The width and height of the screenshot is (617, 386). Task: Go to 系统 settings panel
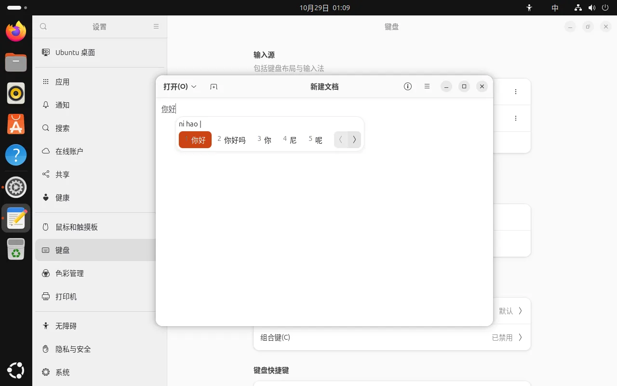point(99,372)
